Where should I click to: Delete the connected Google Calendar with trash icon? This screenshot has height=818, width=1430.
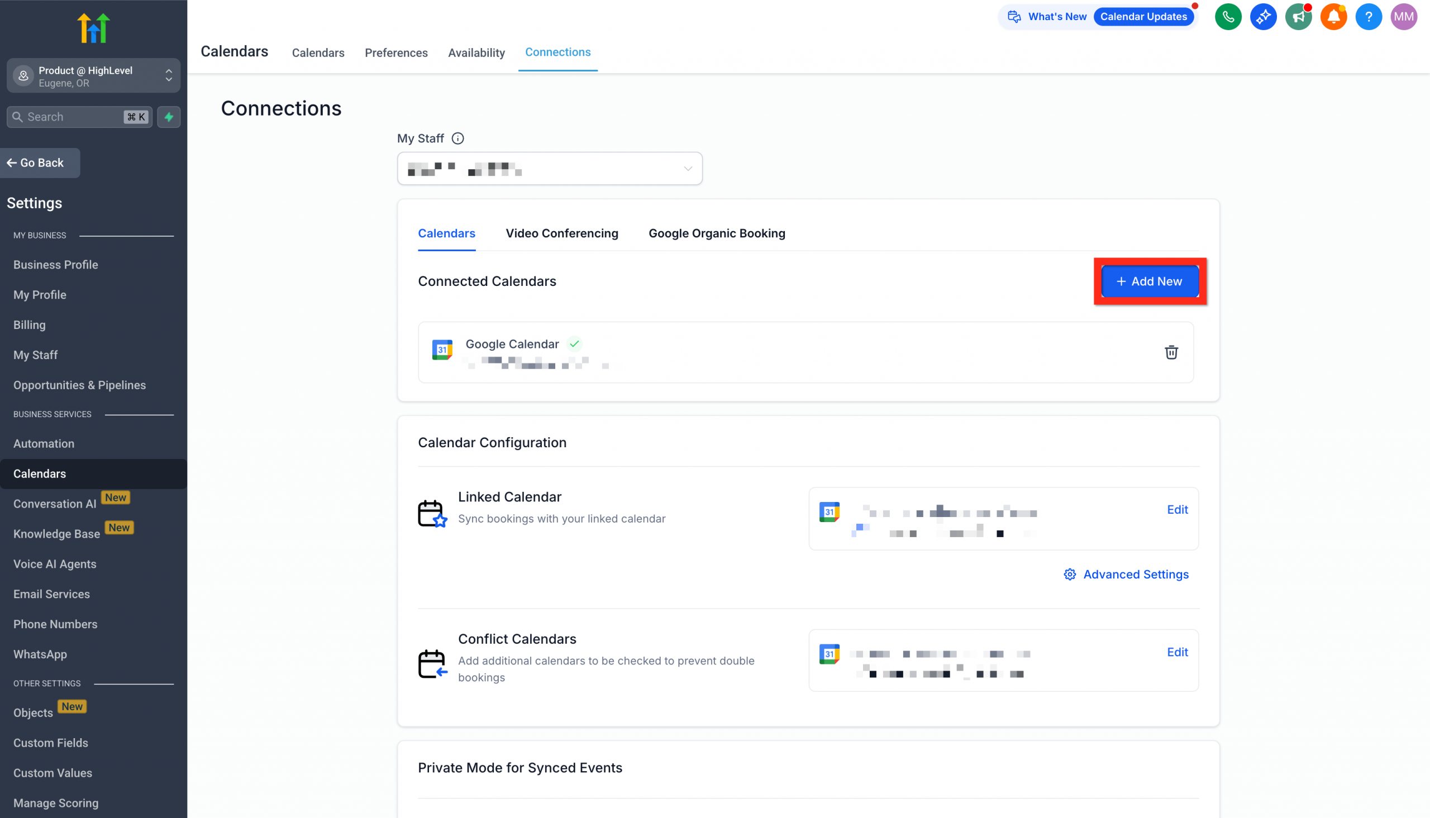1171,352
